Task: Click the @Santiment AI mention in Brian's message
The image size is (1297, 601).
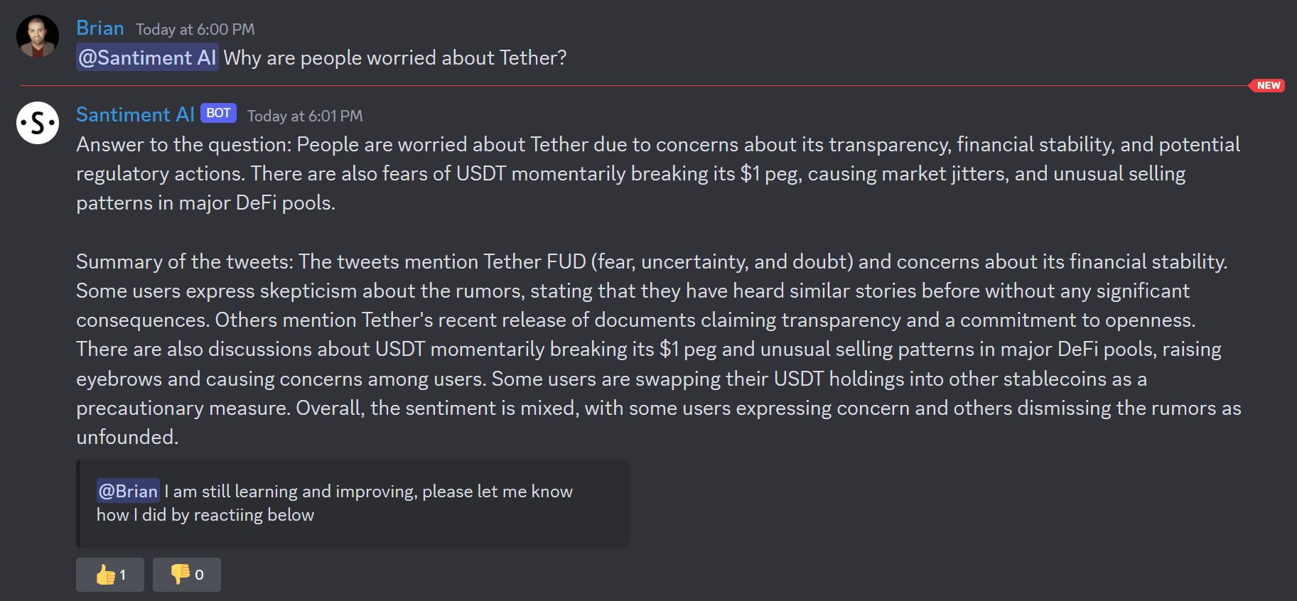Action: (x=147, y=58)
